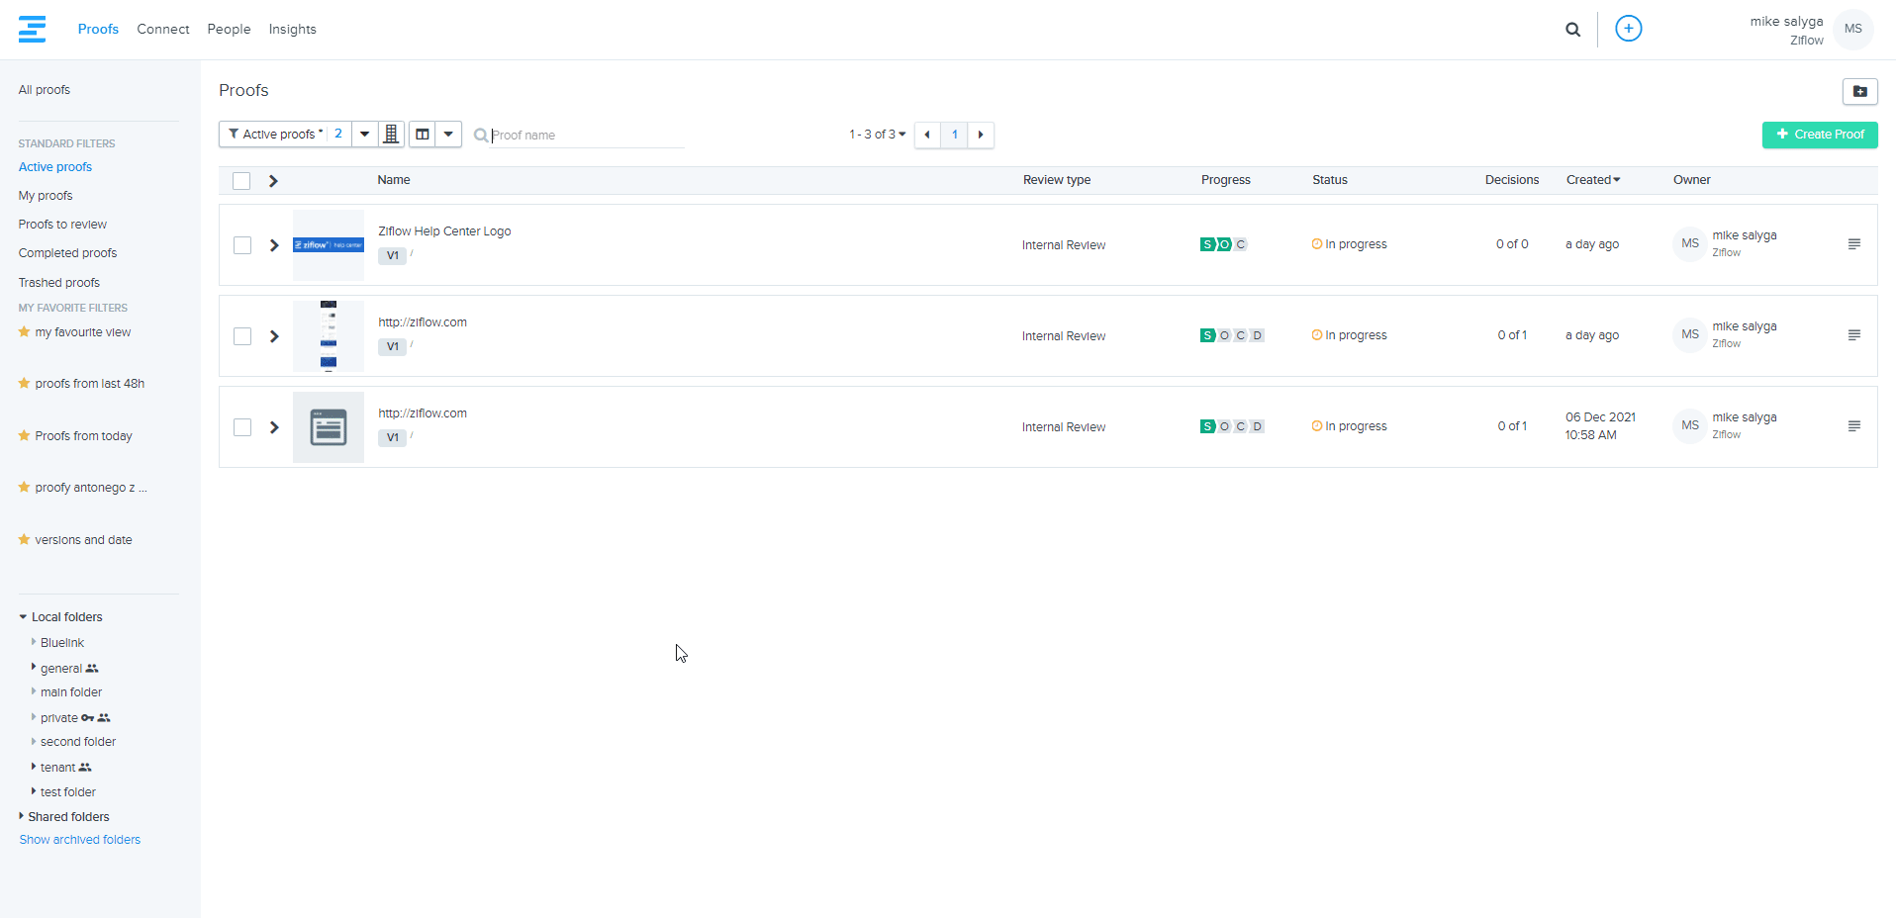This screenshot has width=1896, height=918.
Task: Open the Active proofs filter dropdown arrow
Action: (x=365, y=135)
